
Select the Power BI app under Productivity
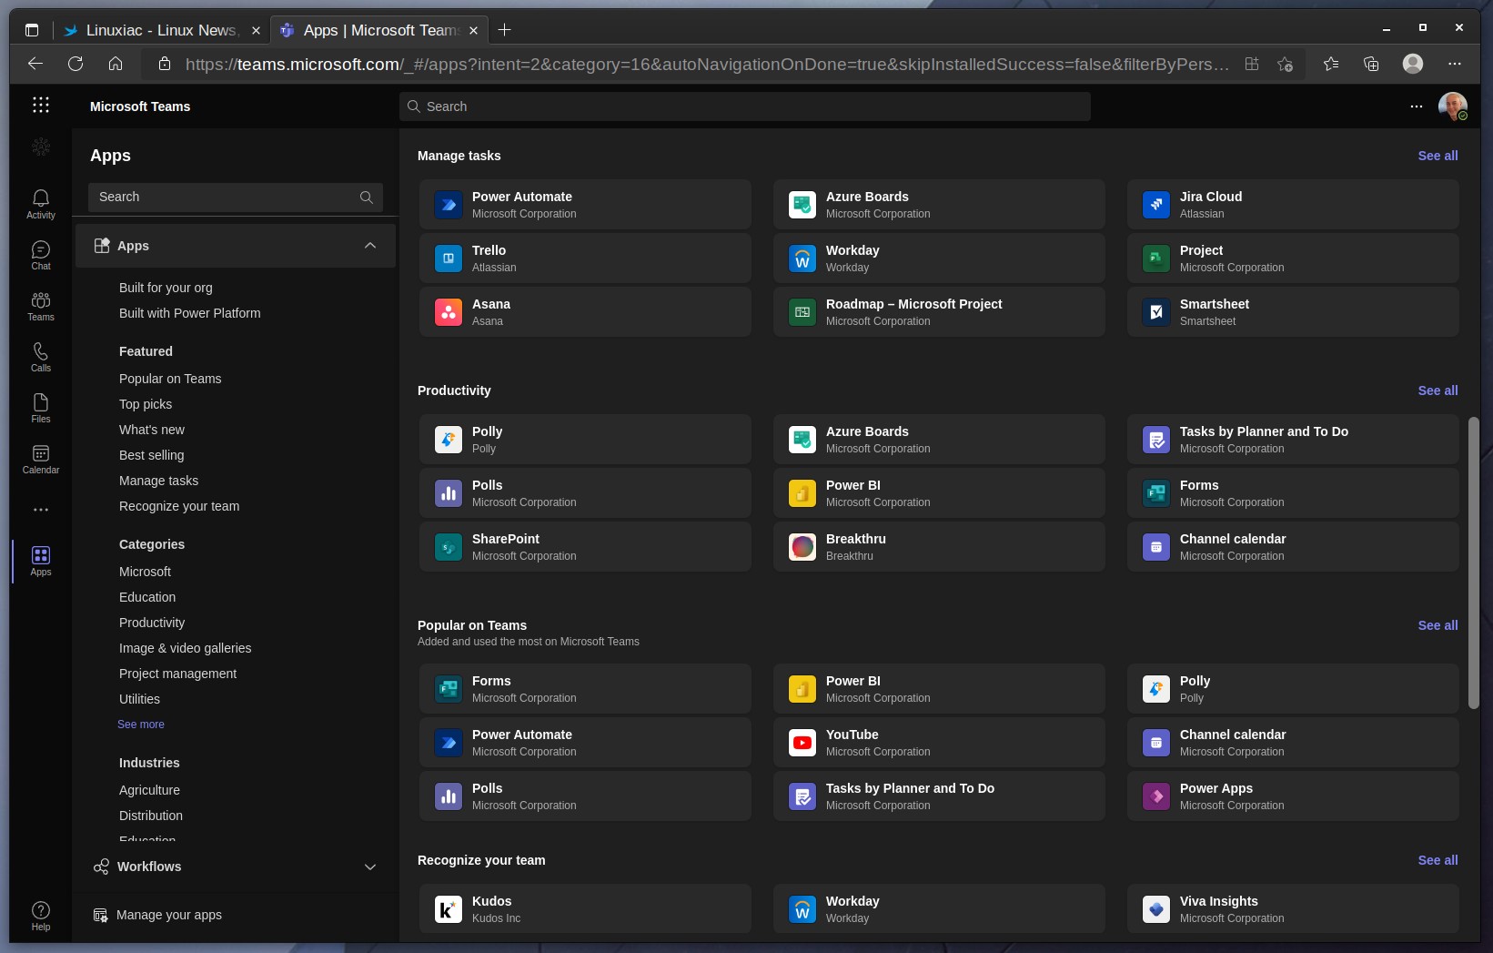(x=938, y=492)
